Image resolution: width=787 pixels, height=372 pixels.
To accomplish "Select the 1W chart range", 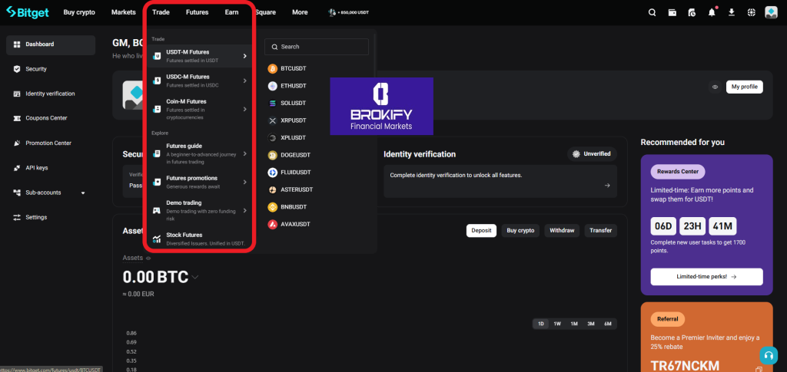I will (x=557, y=324).
